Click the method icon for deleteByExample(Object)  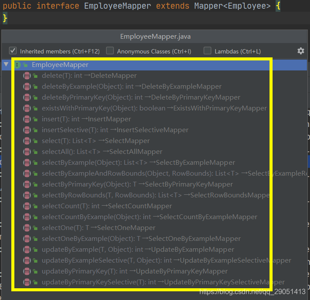coord(27,87)
